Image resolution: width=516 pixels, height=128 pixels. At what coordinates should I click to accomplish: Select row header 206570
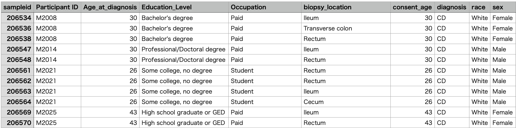(17, 123)
